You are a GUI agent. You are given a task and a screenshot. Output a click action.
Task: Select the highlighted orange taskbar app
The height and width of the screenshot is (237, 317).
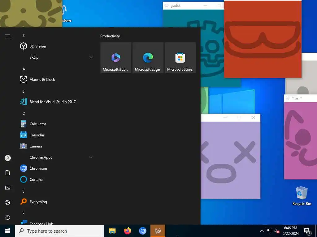pyautogui.click(x=158, y=231)
